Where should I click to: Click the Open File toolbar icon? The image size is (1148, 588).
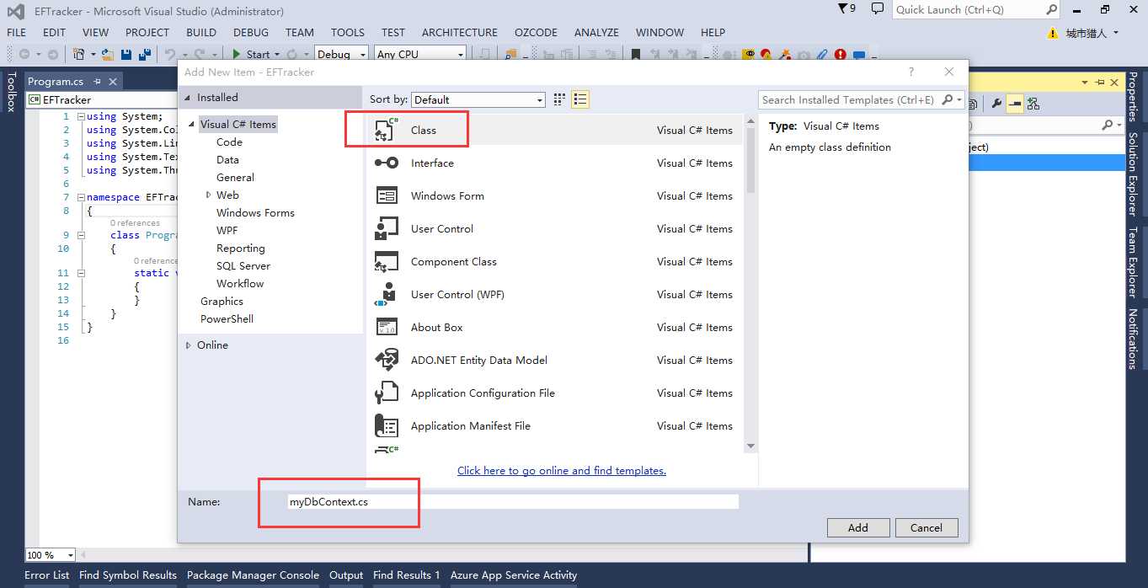108,54
